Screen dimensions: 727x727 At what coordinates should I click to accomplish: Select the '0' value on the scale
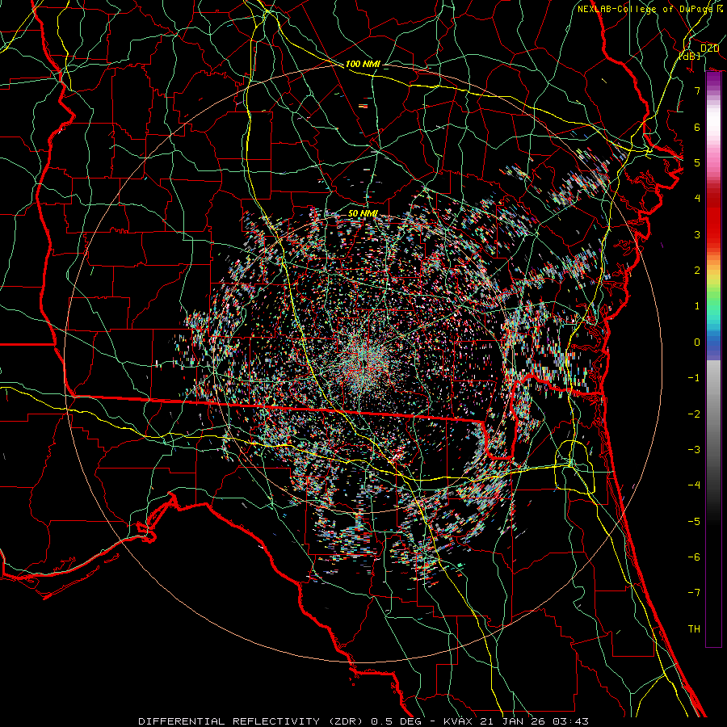click(x=697, y=342)
